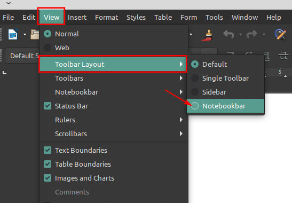
Task: Open the Window menu
Action: (244, 17)
